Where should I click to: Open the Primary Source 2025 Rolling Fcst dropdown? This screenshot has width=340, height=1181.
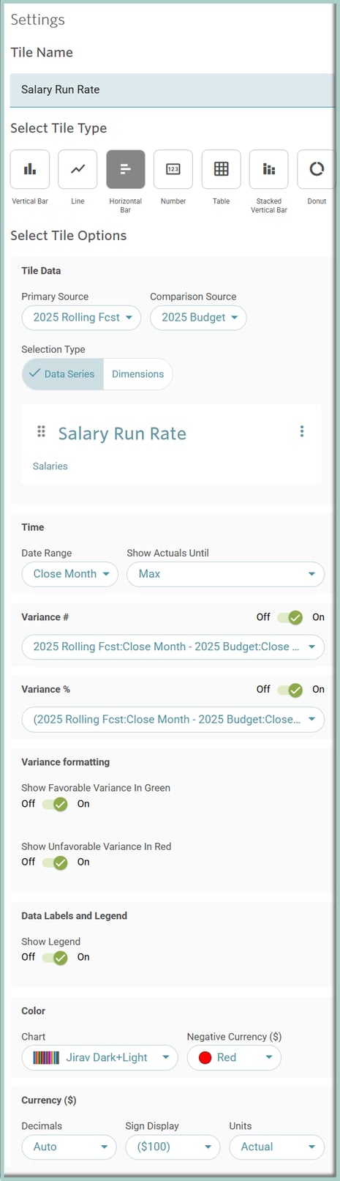81,318
